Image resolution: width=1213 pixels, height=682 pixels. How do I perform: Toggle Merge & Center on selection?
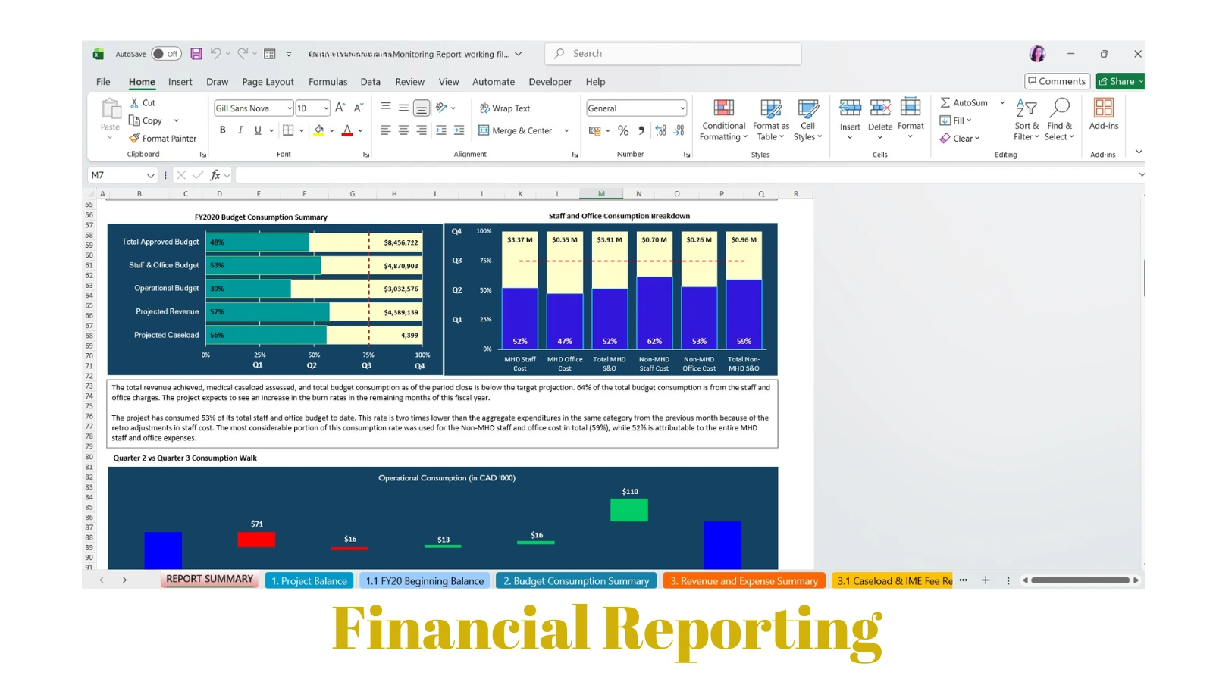pyautogui.click(x=516, y=130)
